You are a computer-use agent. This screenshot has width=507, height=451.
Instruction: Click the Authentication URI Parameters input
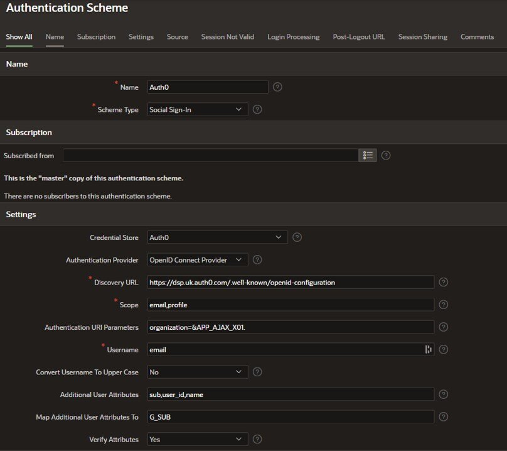coord(291,327)
